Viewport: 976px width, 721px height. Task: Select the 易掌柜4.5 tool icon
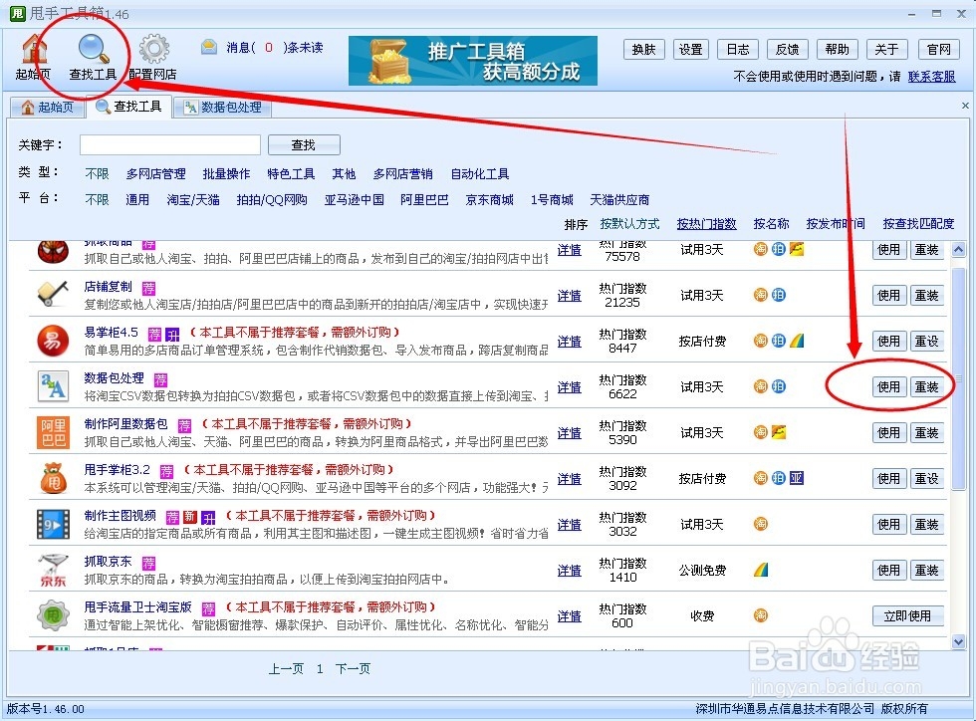[52, 341]
